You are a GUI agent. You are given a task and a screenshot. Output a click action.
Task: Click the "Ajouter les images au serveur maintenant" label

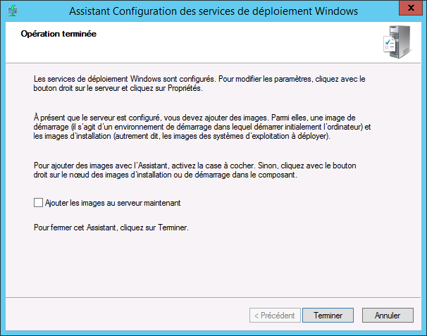pos(113,203)
